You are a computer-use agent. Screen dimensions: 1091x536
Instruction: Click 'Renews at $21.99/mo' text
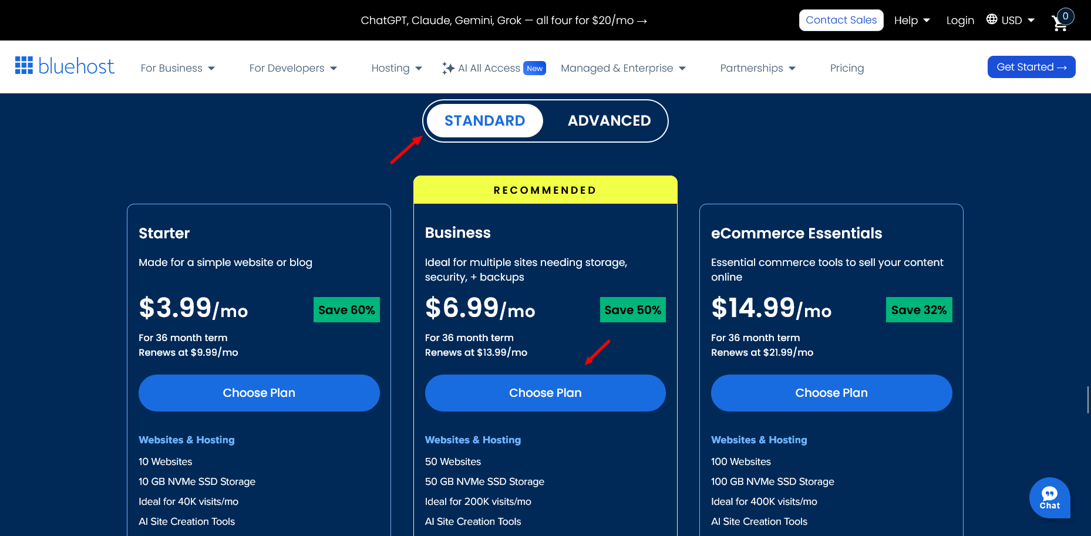(762, 352)
